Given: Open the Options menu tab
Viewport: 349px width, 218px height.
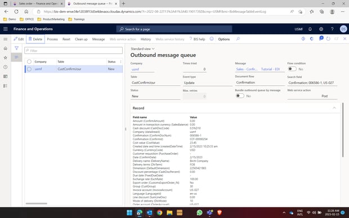Looking at the screenshot, I should click(223, 39).
